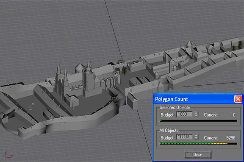The height and width of the screenshot is (162, 244).
Task: Click the Polygon Count title bar
Action: (194, 99)
